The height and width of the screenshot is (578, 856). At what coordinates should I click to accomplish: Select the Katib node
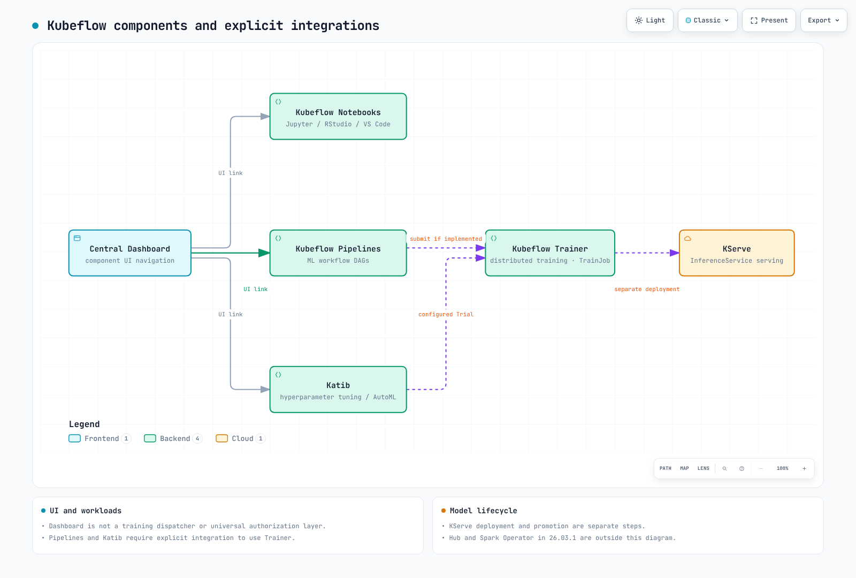338,390
